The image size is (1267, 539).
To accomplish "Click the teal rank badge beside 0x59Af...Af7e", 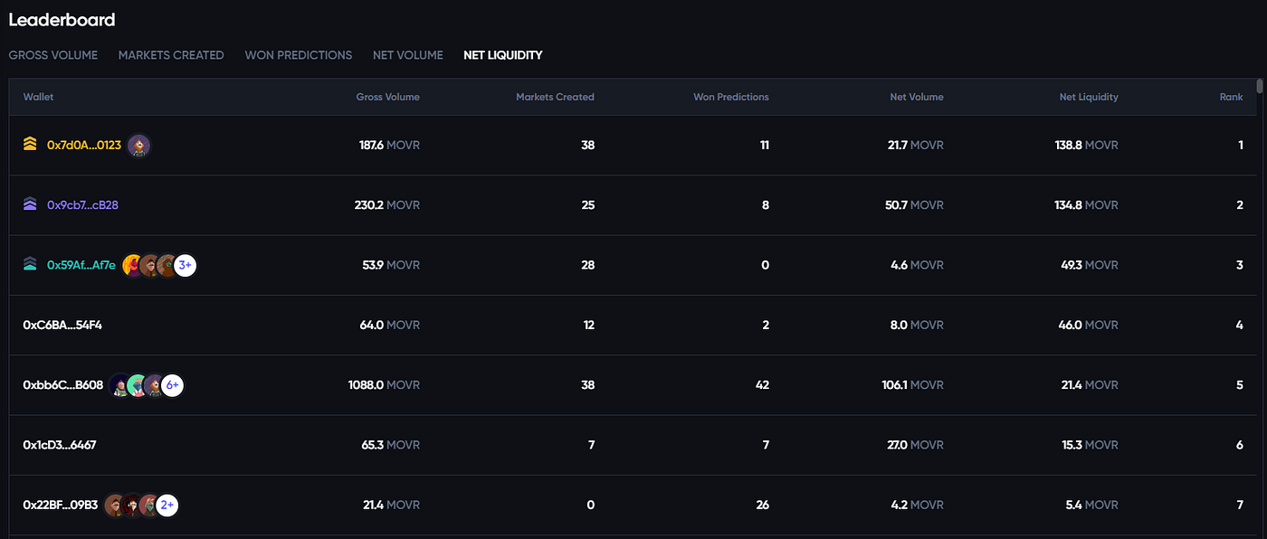I will [30, 265].
